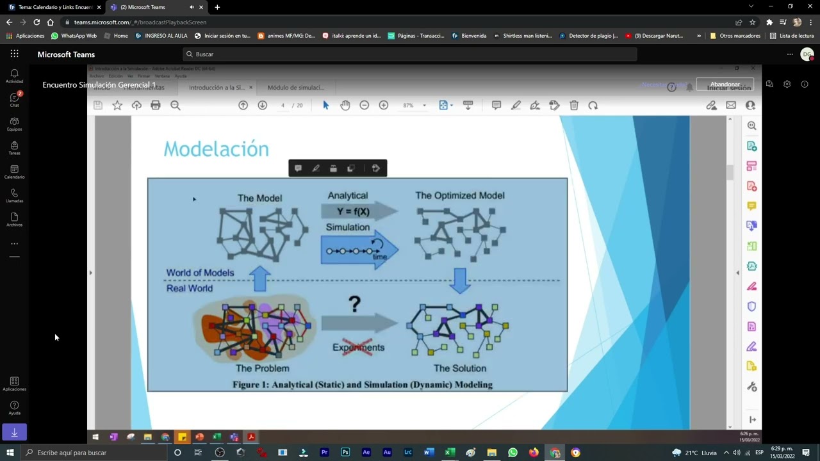This screenshot has width=820, height=461.
Task: Click Acrobat add comment note icon
Action: coord(496,105)
